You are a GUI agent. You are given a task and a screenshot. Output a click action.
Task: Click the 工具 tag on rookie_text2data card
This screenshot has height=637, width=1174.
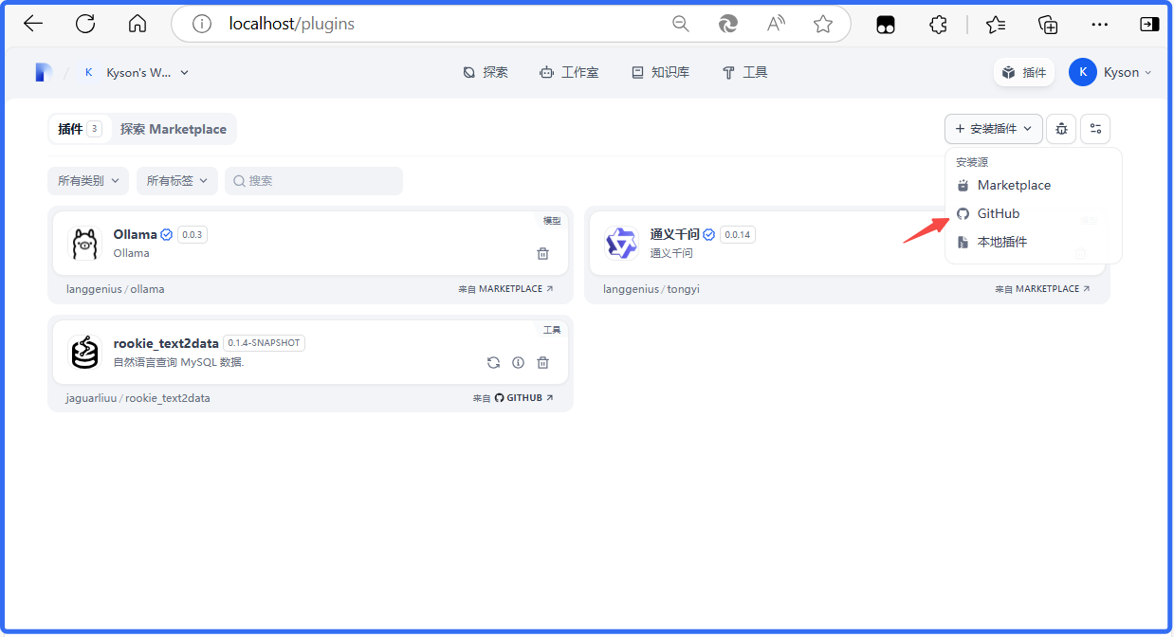pyautogui.click(x=552, y=330)
